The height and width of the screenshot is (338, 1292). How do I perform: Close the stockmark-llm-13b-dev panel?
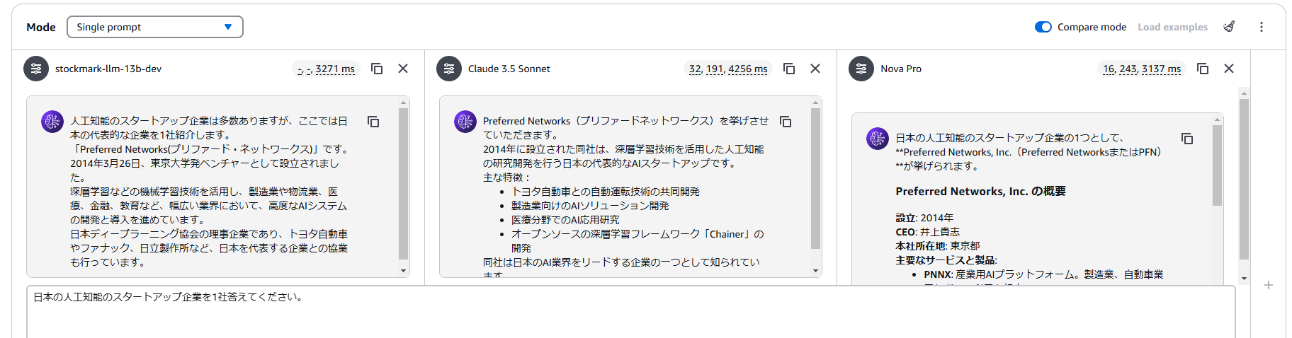(x=403, y=69)
